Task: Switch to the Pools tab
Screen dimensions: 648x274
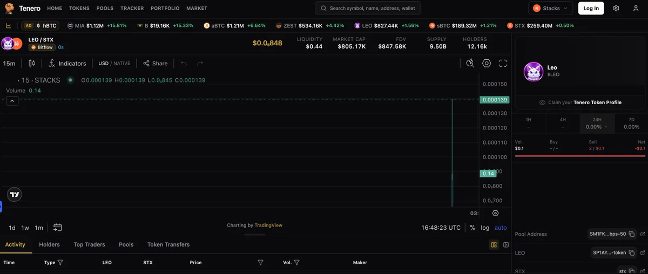Action: (126, 244)
